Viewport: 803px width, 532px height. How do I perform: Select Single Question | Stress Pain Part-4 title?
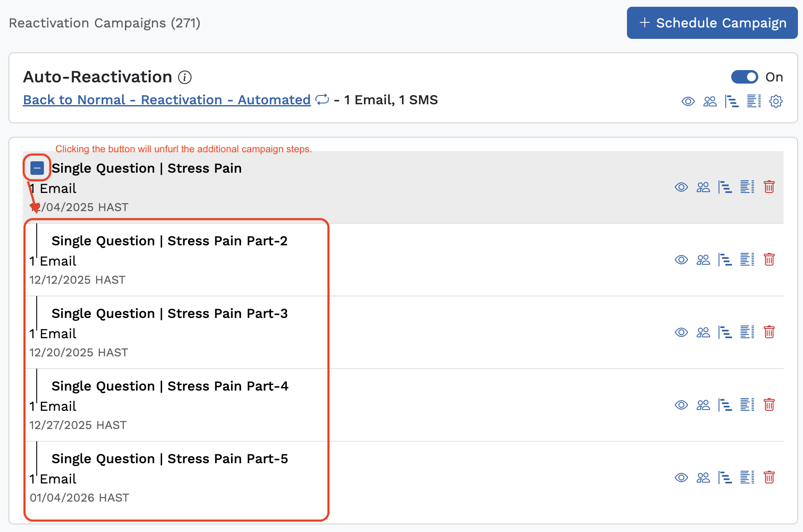click(x=170, y=386)
